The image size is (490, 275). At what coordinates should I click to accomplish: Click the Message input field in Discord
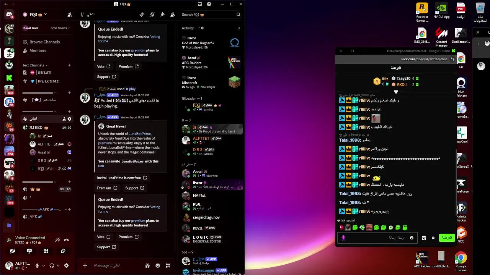click(117, 265)
